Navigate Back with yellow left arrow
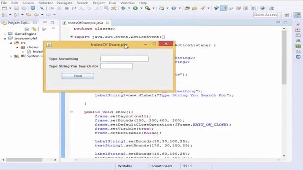Image resolution: width=303 pixels, height=170 pixels. 36,15
